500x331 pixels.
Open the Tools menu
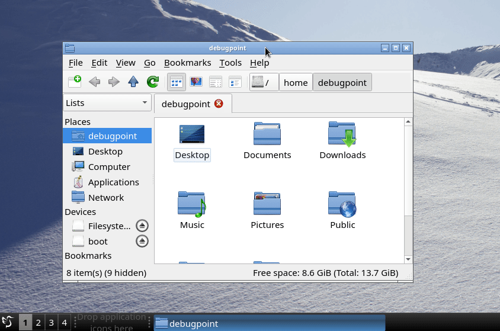[230, 63]
